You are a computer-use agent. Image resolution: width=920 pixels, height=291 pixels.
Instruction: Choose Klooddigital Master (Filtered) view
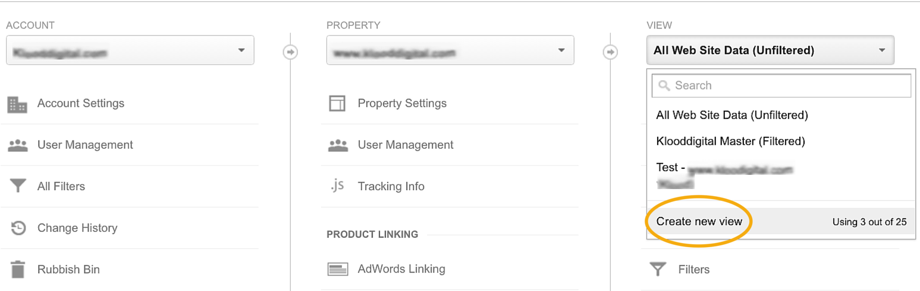click(730, 142)
